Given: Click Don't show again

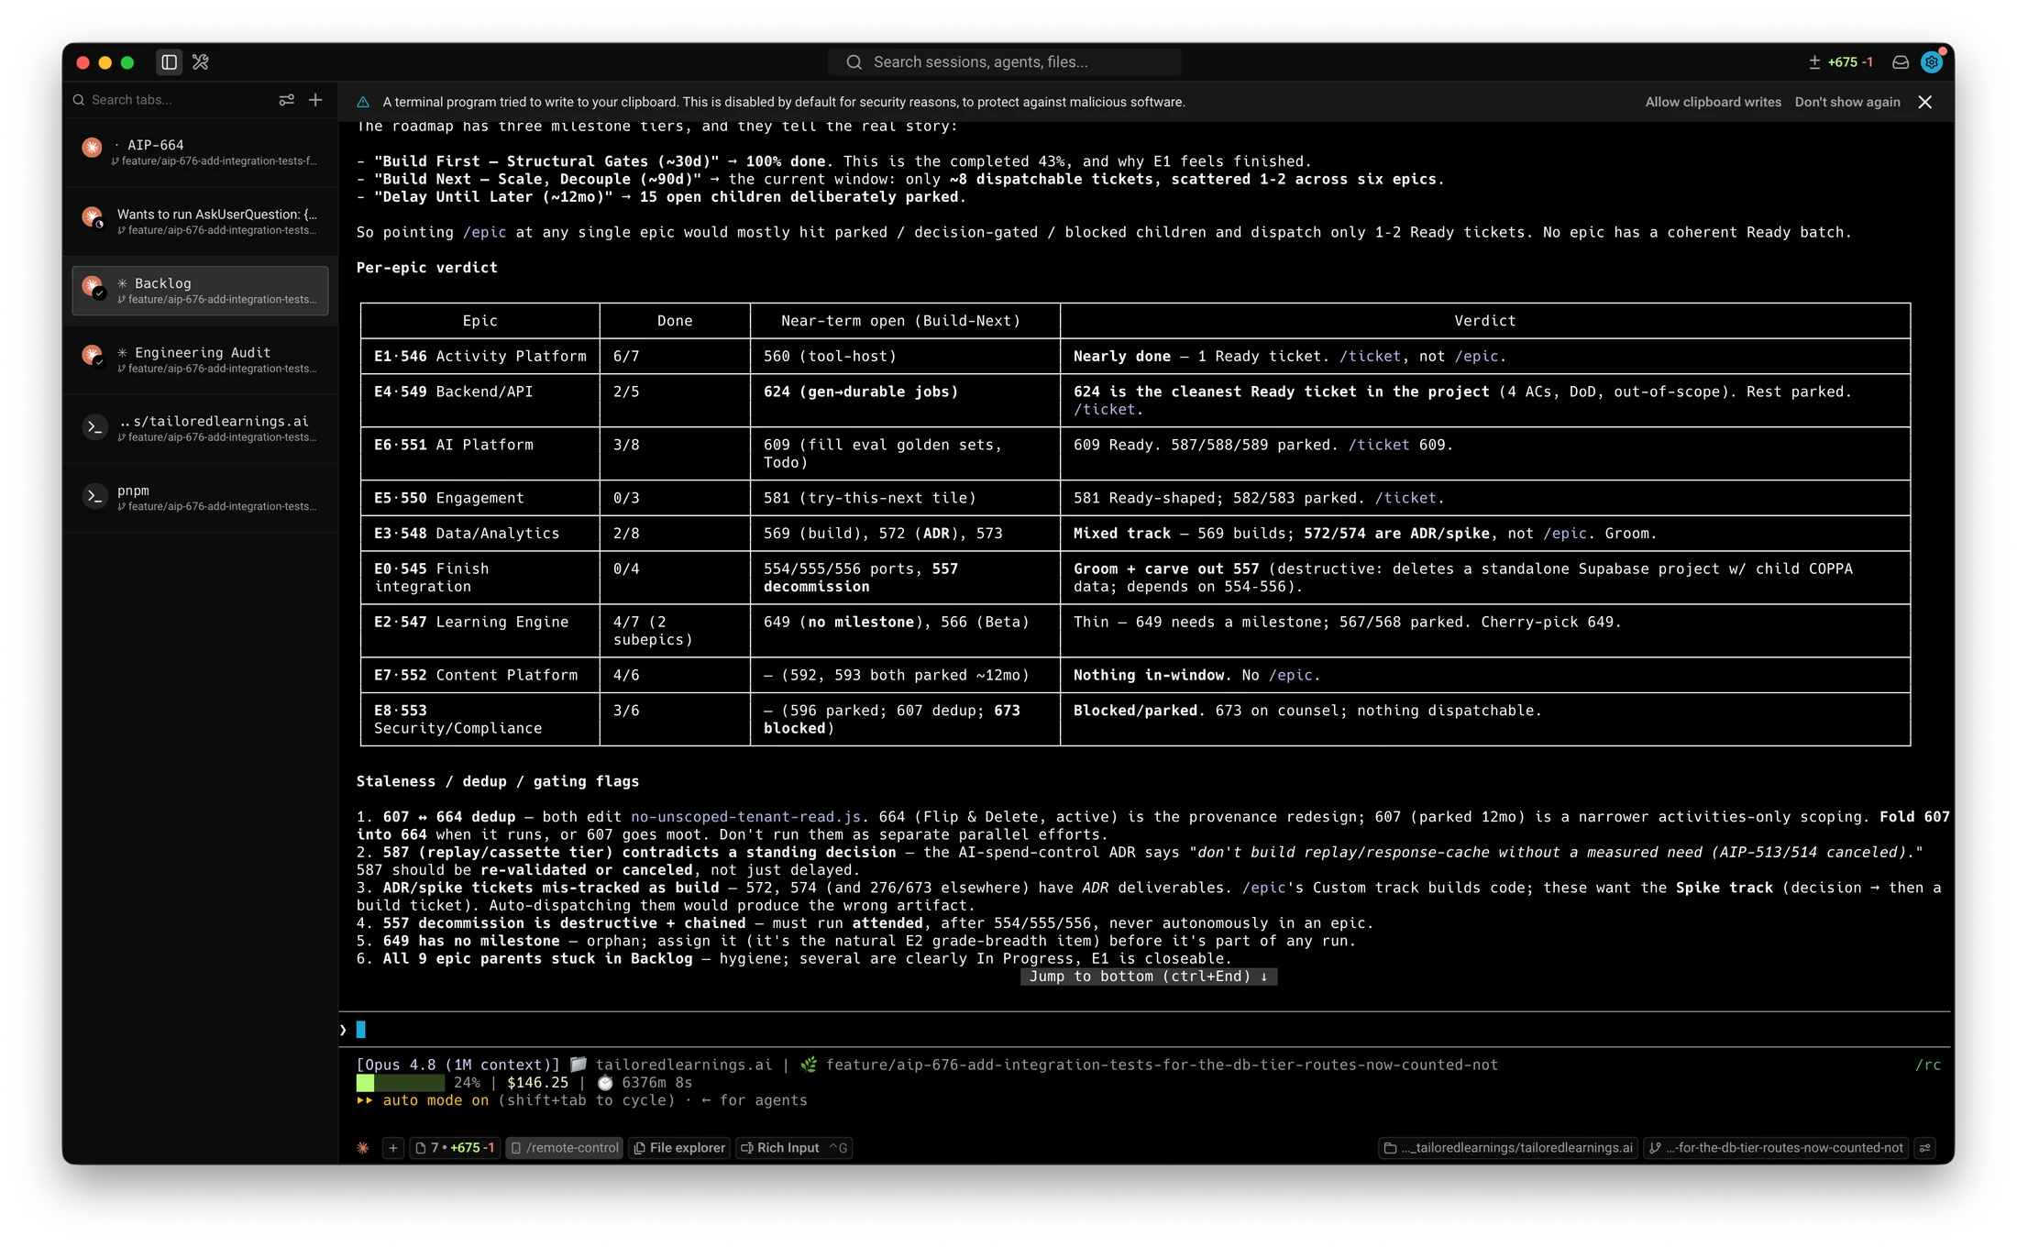Looking at the screenshot, I should point(1846,103).
